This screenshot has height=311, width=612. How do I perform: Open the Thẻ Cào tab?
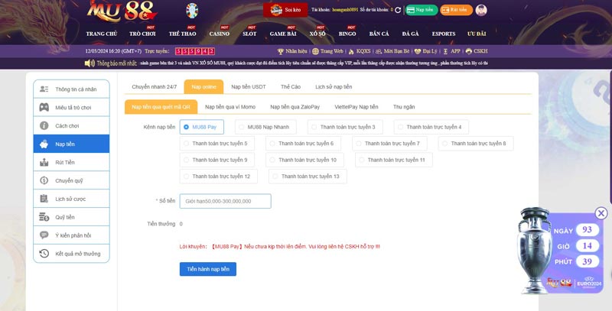(x=291, y=86)
